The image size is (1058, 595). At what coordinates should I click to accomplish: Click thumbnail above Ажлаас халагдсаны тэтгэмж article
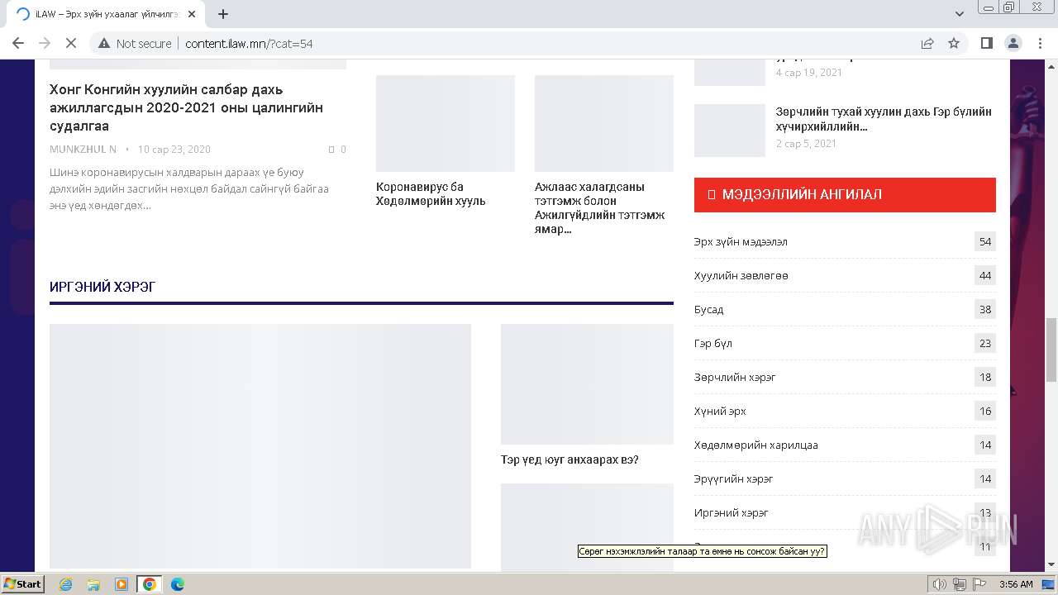click(604, 123)
